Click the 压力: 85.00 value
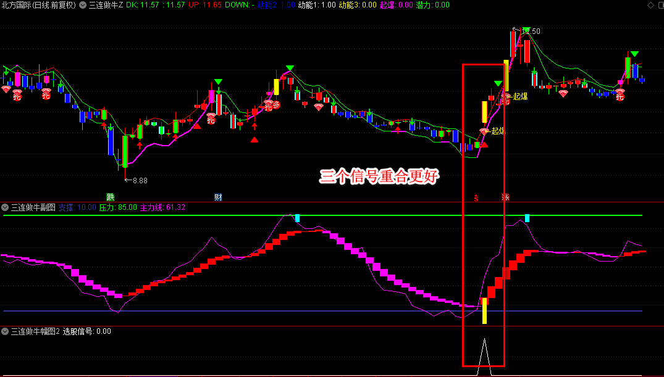 [x=118, y=207]
